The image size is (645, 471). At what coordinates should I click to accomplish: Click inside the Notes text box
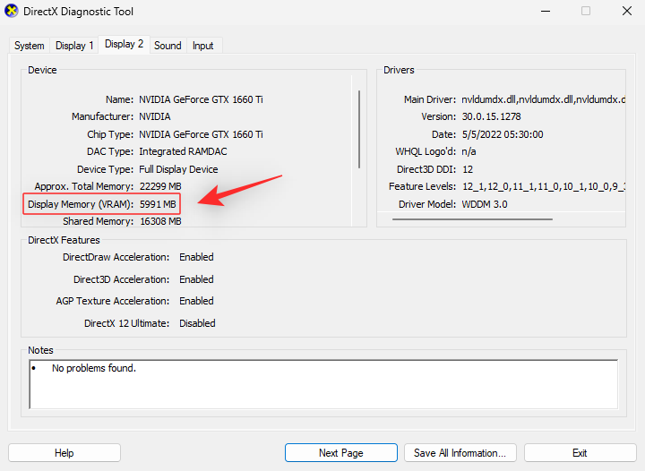point(323,384)
